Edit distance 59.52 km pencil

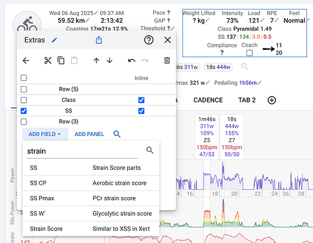pos(87,20)
